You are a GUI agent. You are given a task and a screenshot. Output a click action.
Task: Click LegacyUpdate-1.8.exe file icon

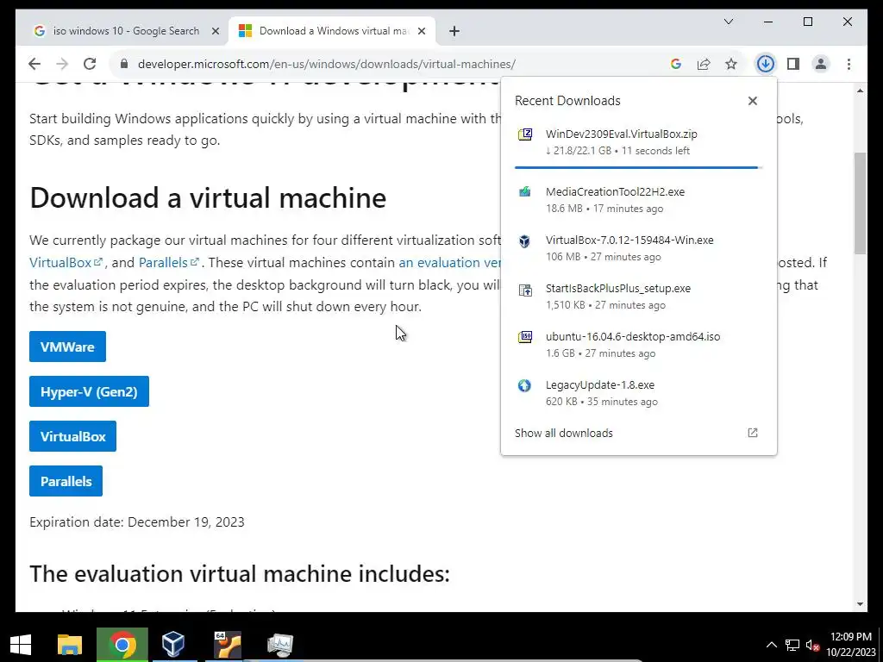point(525,385)
